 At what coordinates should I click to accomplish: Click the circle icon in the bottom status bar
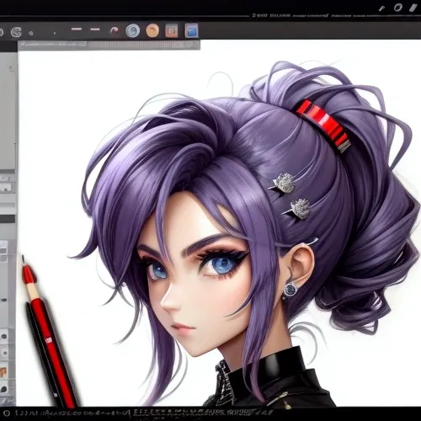click(x=7, y=413)
